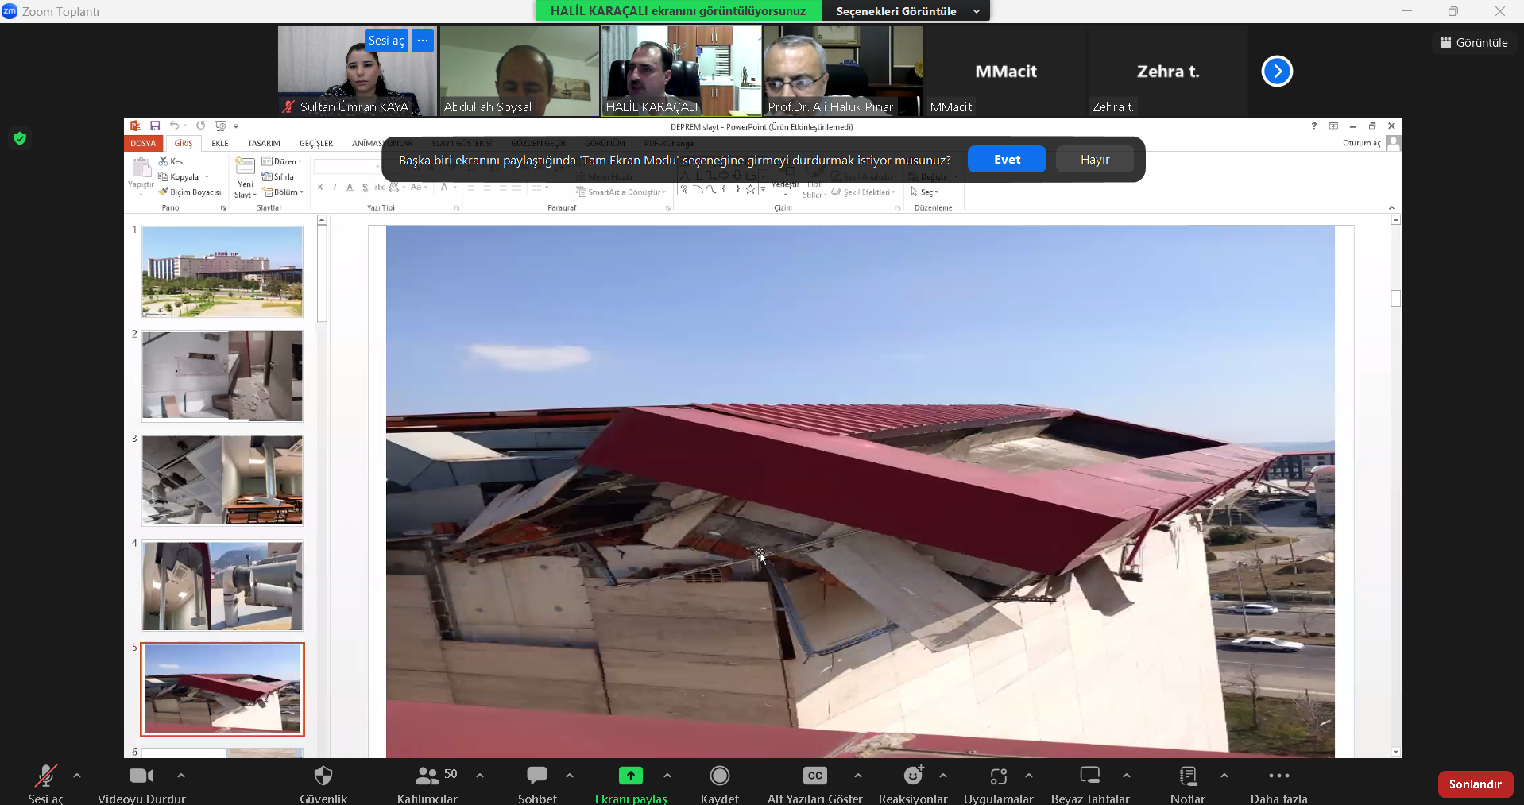1524x805 pixels.
Task: Click Evet in the fullscreen prompt
Action: 1007,160
